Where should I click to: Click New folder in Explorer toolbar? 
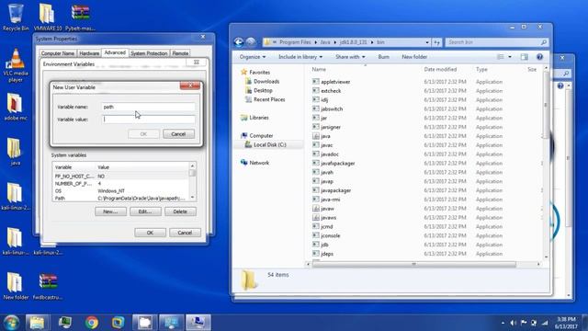(414, 57)
